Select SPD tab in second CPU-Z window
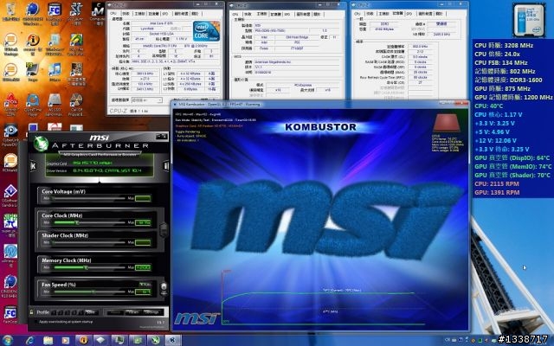Viewport: 554px width, 346px height. point(287,14)
